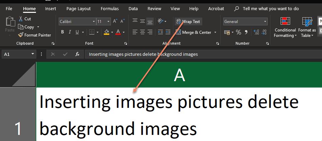Viewport: 322px width, 141px height.
Task: Center text horizontally in cell
Action: [x=143, y=32]
